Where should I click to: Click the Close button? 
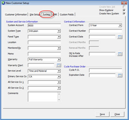pos(117,114)
